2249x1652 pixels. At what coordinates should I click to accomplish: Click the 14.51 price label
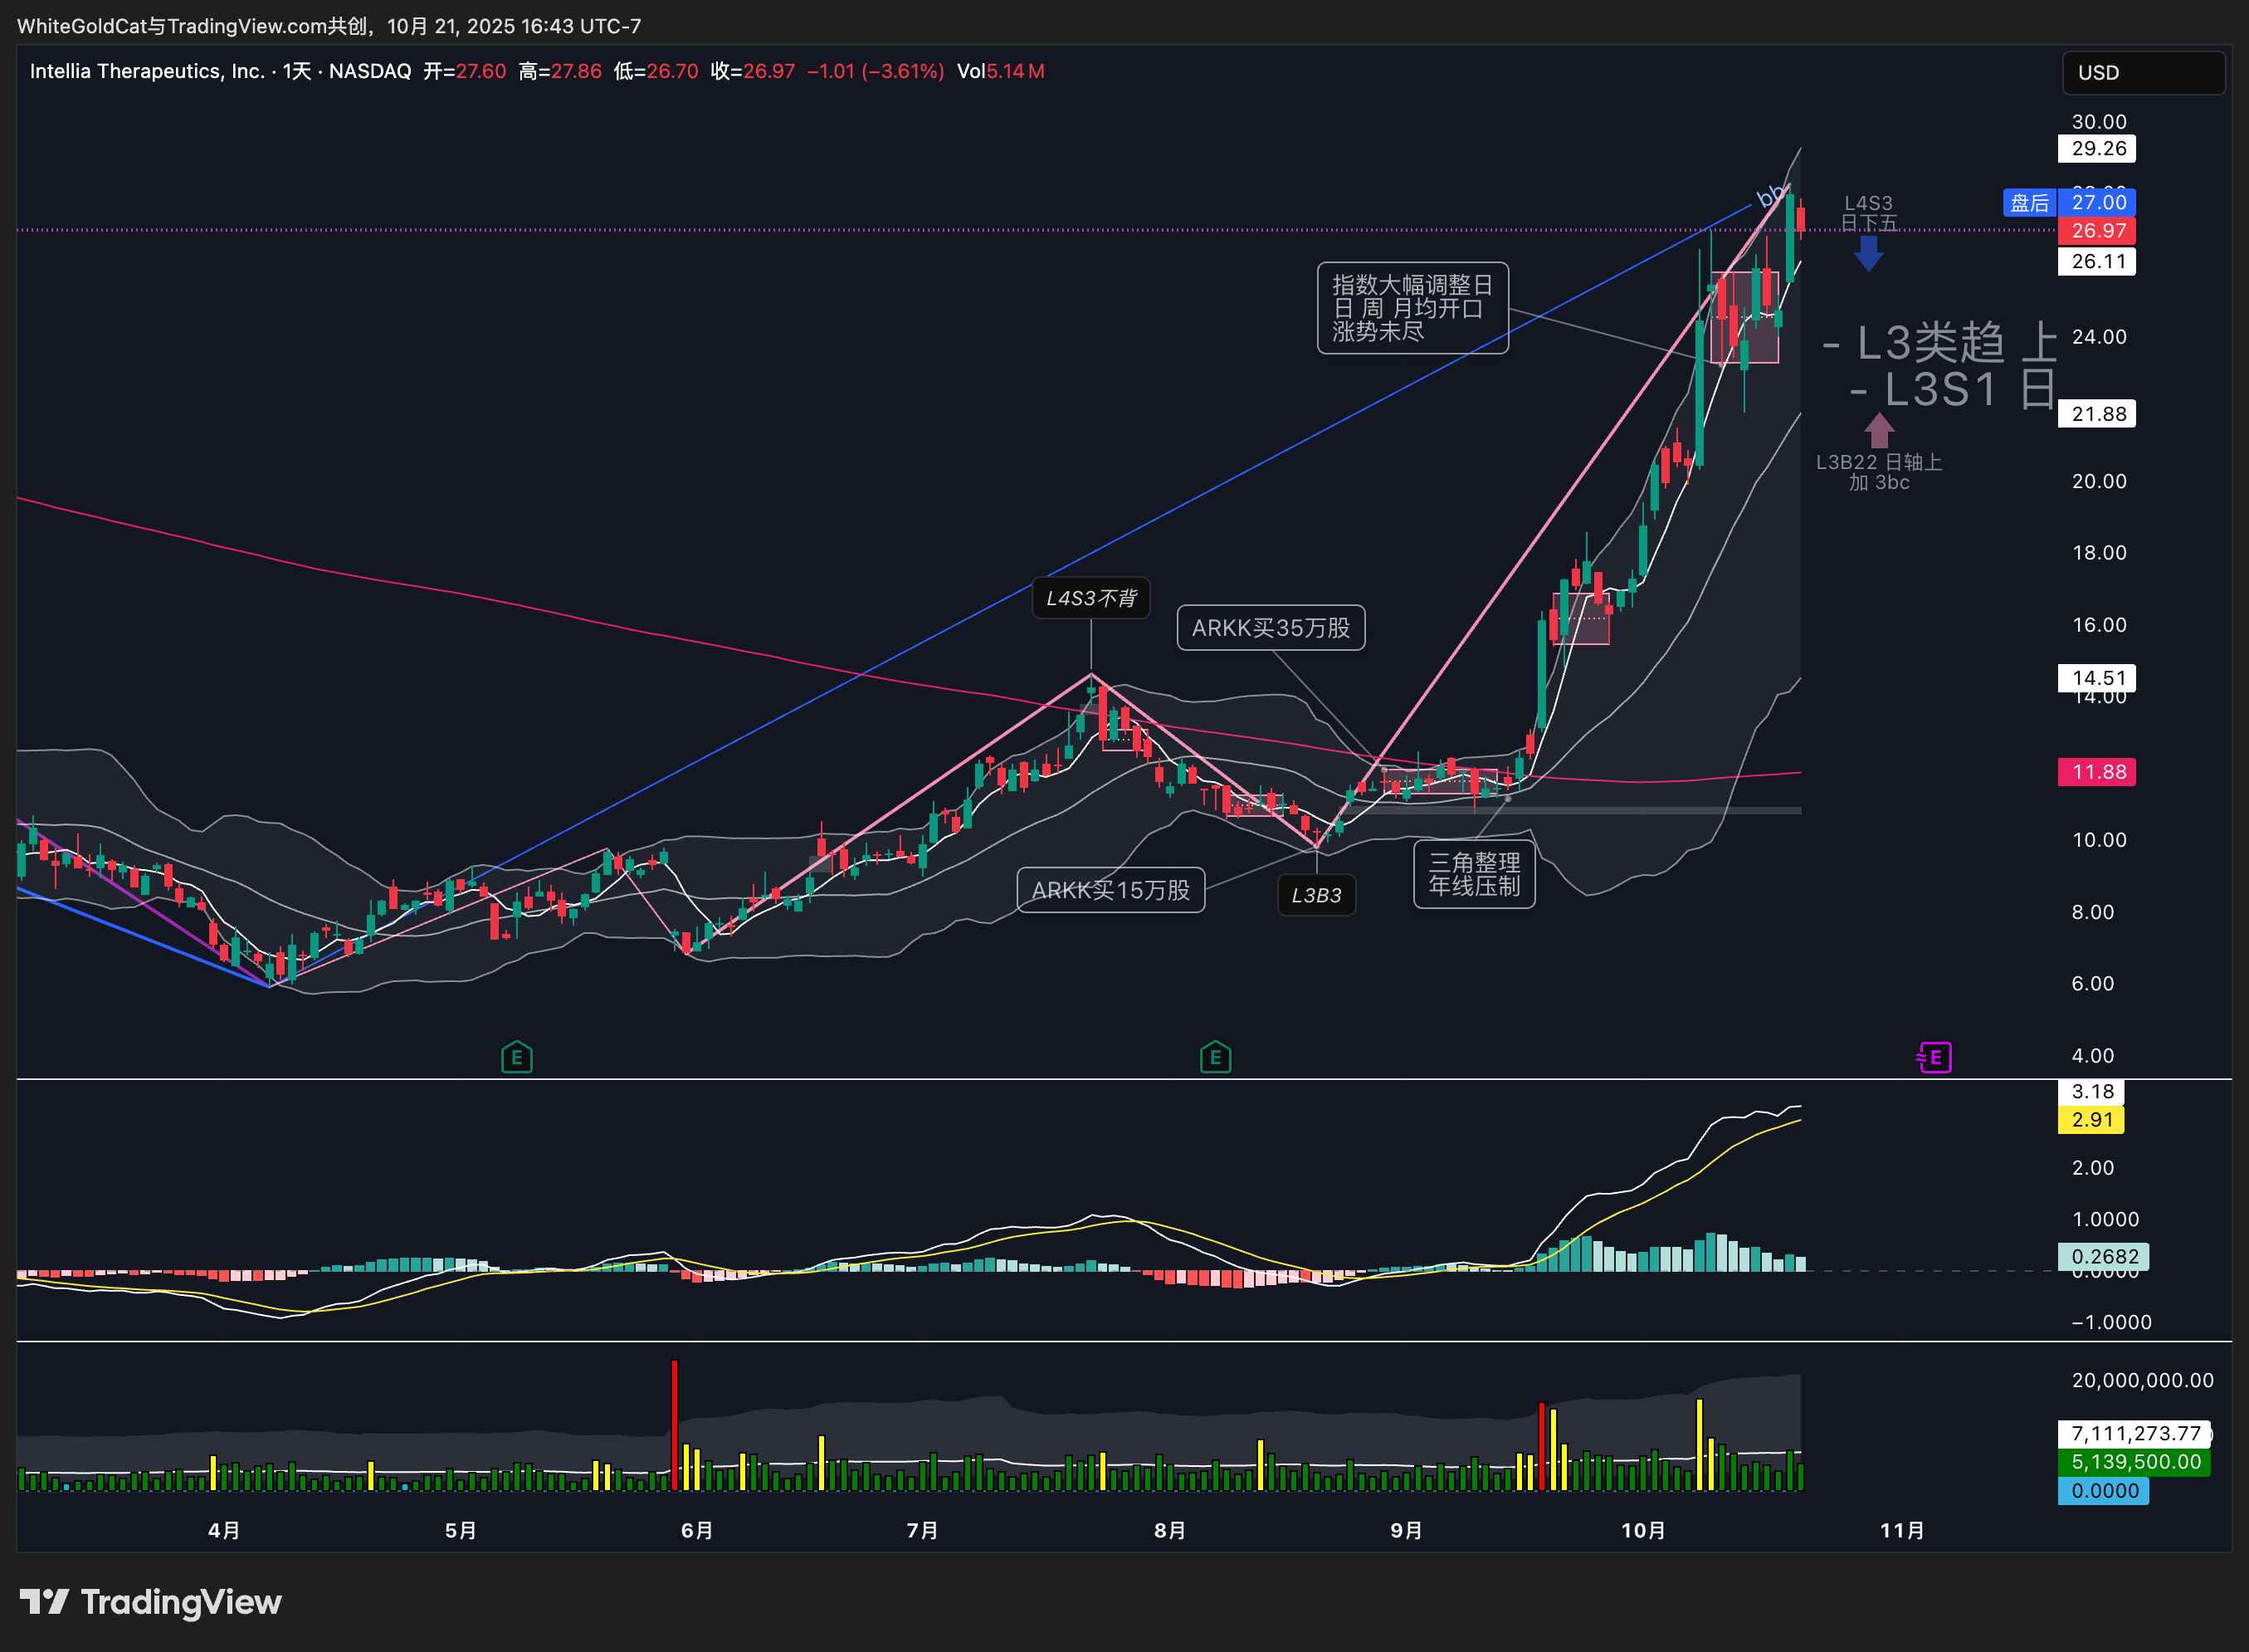point(2097,678)
